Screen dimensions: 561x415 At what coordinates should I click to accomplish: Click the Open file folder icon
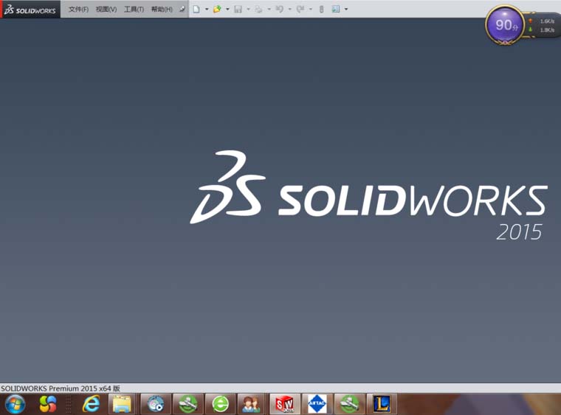[217, 9]
